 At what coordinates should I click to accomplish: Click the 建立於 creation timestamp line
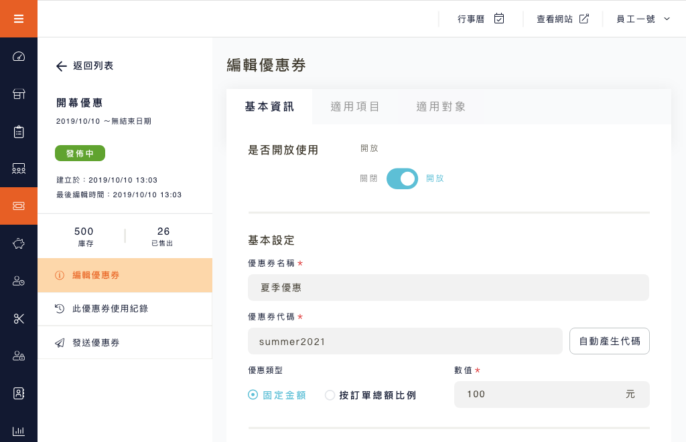coord(107,180)
